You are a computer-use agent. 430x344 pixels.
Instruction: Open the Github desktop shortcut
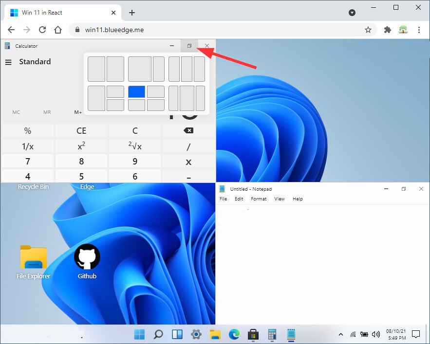(87, 262)
